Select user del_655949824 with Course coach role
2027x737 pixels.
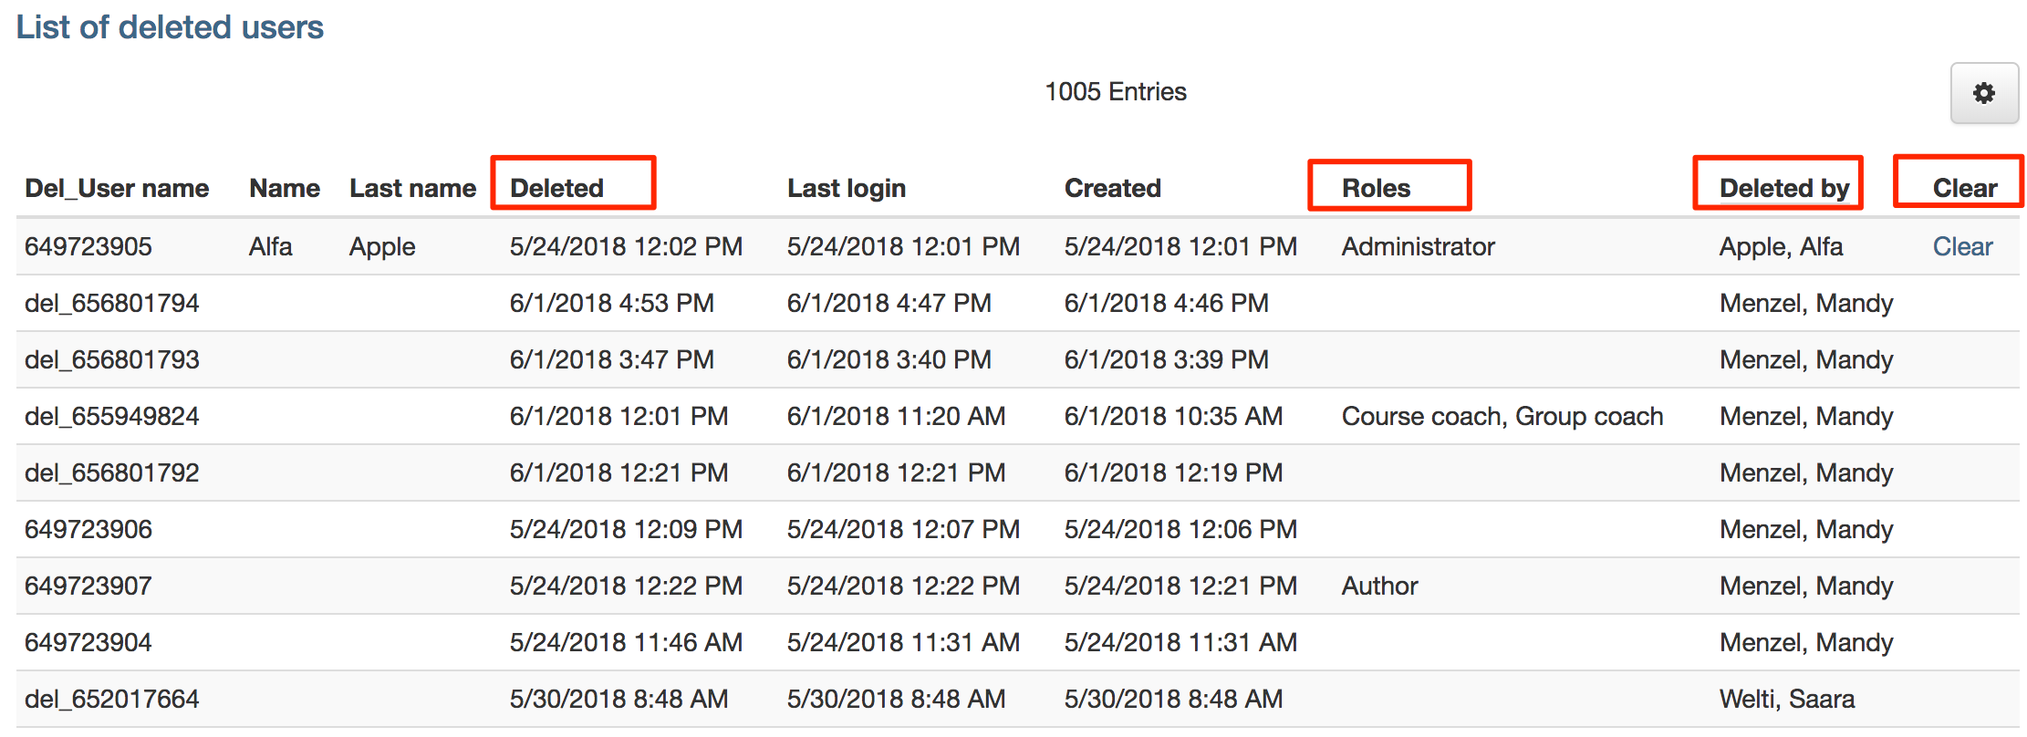coord(1018,416)
